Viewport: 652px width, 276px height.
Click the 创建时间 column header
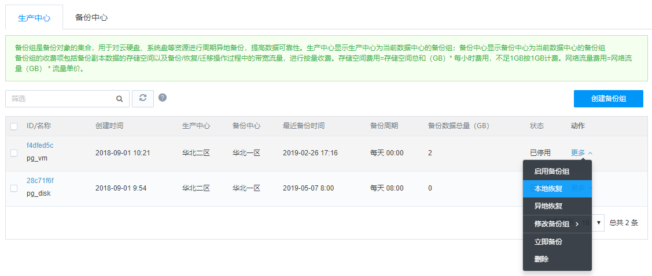coord(109,126)
